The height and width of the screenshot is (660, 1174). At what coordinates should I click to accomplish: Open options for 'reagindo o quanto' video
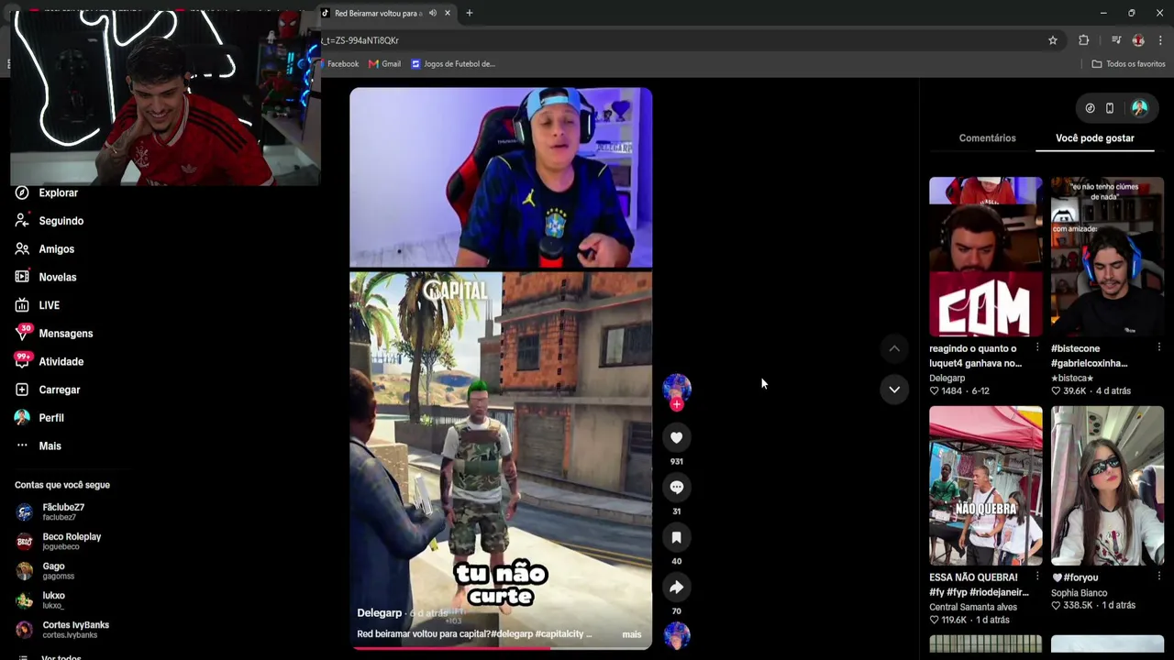pyautogui.click(x=1037, y=348)
